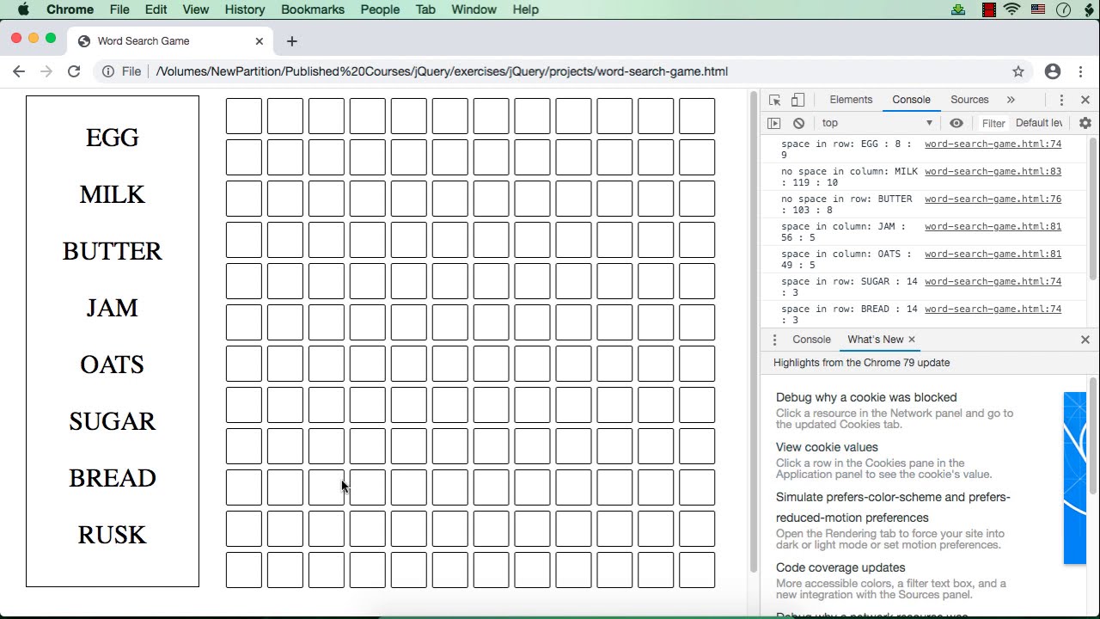Screen dimensions: 1100x619
Task: Open a new browser tab with plus
Action: 292,40
